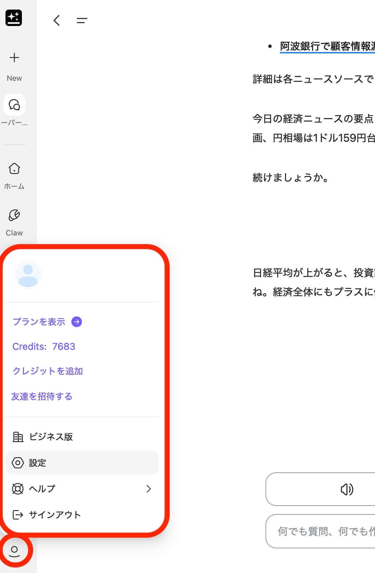
Task: Expand the ヘルプ submenu chevron
Action: coord(148,489)
